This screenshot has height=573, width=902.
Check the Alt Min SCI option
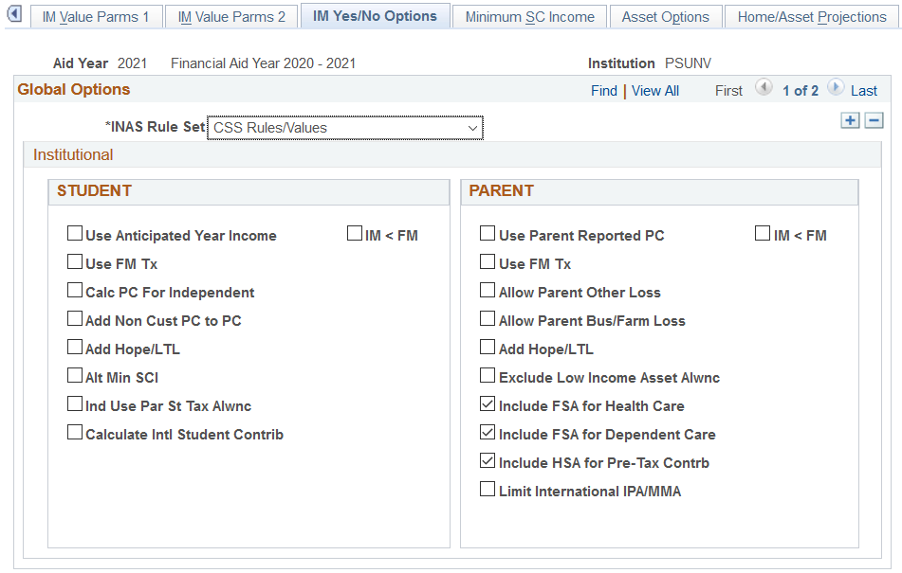pyautogui.click(x=75, y=375)
